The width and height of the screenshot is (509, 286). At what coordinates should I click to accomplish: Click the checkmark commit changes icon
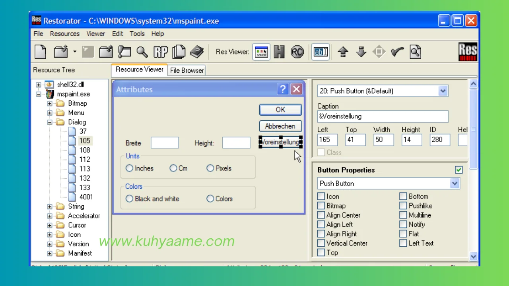pyautogui.click(x=397, y=52)
